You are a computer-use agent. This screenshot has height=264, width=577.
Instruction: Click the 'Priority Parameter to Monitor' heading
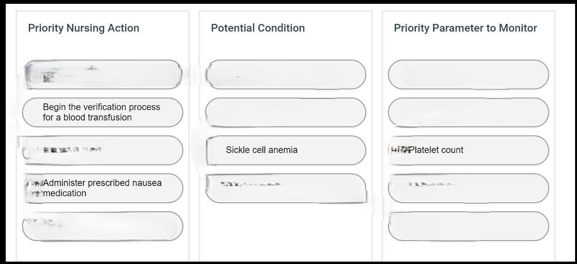pos(465,28)
